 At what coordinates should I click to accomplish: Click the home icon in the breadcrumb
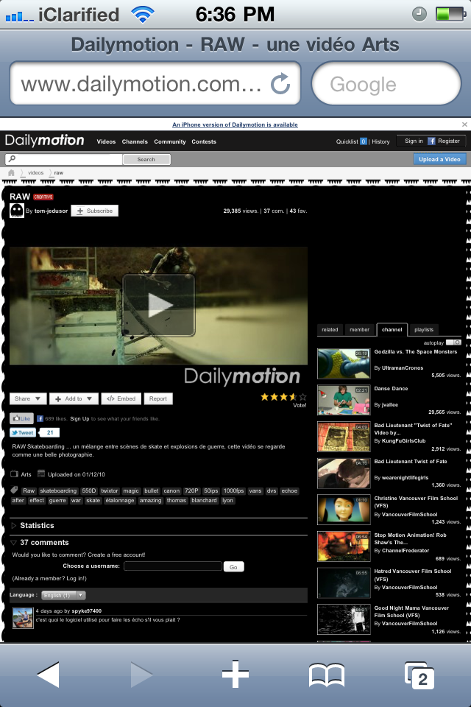12,172
